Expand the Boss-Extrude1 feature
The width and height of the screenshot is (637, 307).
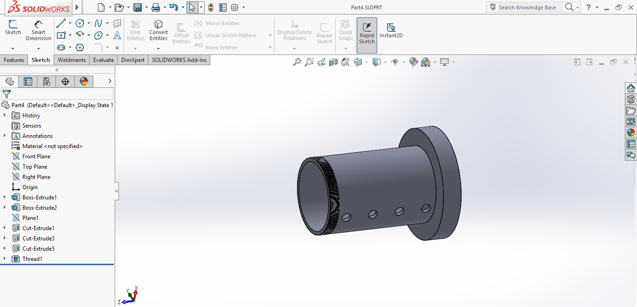(x=5, y=197)
